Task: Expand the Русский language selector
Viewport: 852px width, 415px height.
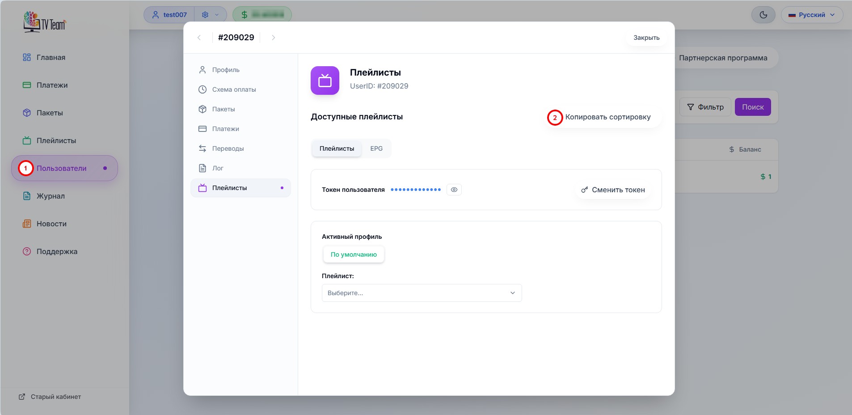Action: (x=812, y=15)
